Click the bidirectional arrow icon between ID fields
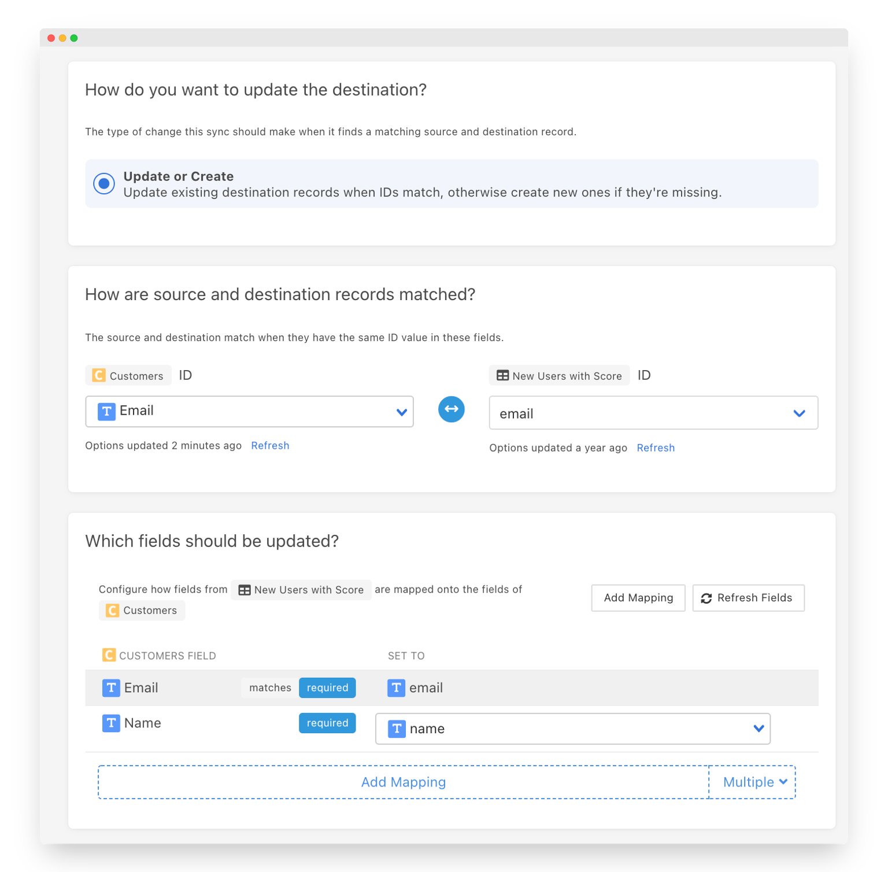Viewport: 888px width, 872px height. 451,409
